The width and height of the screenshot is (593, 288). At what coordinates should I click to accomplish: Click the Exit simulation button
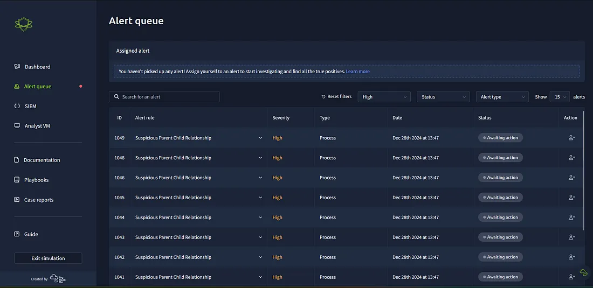(48, 258)
